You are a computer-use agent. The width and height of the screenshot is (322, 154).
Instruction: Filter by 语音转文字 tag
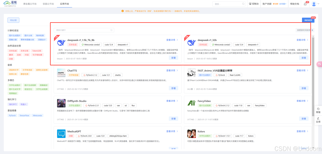coord(13,70)
